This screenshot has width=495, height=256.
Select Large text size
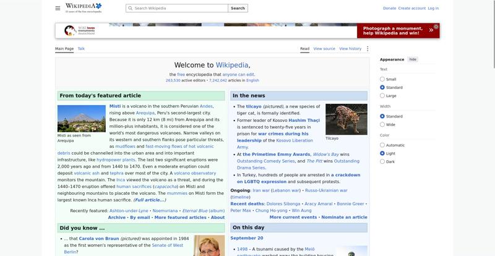coord(382,96)
